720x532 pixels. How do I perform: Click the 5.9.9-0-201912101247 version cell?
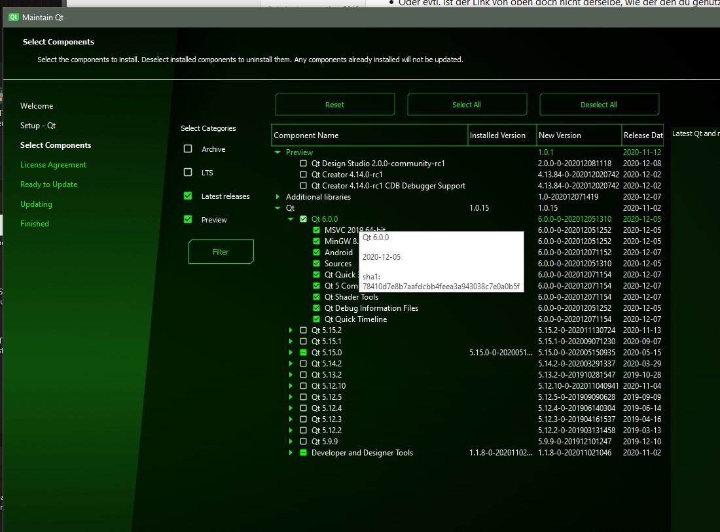pos(575,442)
